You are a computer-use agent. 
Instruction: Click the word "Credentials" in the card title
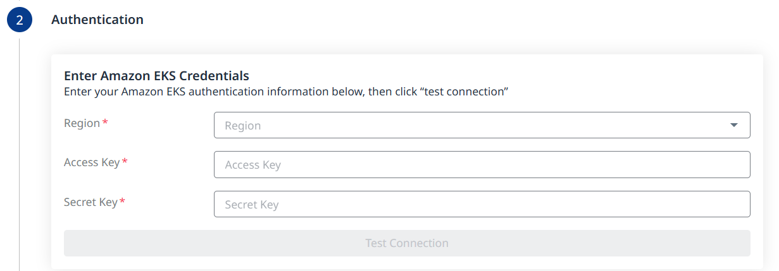(x=215, y=76)
